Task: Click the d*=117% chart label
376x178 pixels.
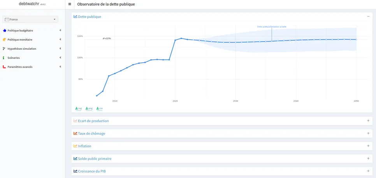Action: (x=107, y=38)
